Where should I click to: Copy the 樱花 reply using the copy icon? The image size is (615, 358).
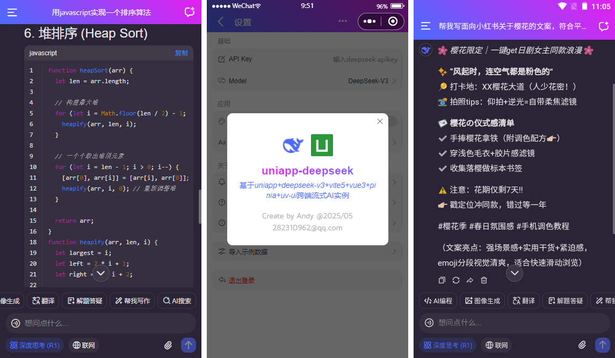point(442,280)
